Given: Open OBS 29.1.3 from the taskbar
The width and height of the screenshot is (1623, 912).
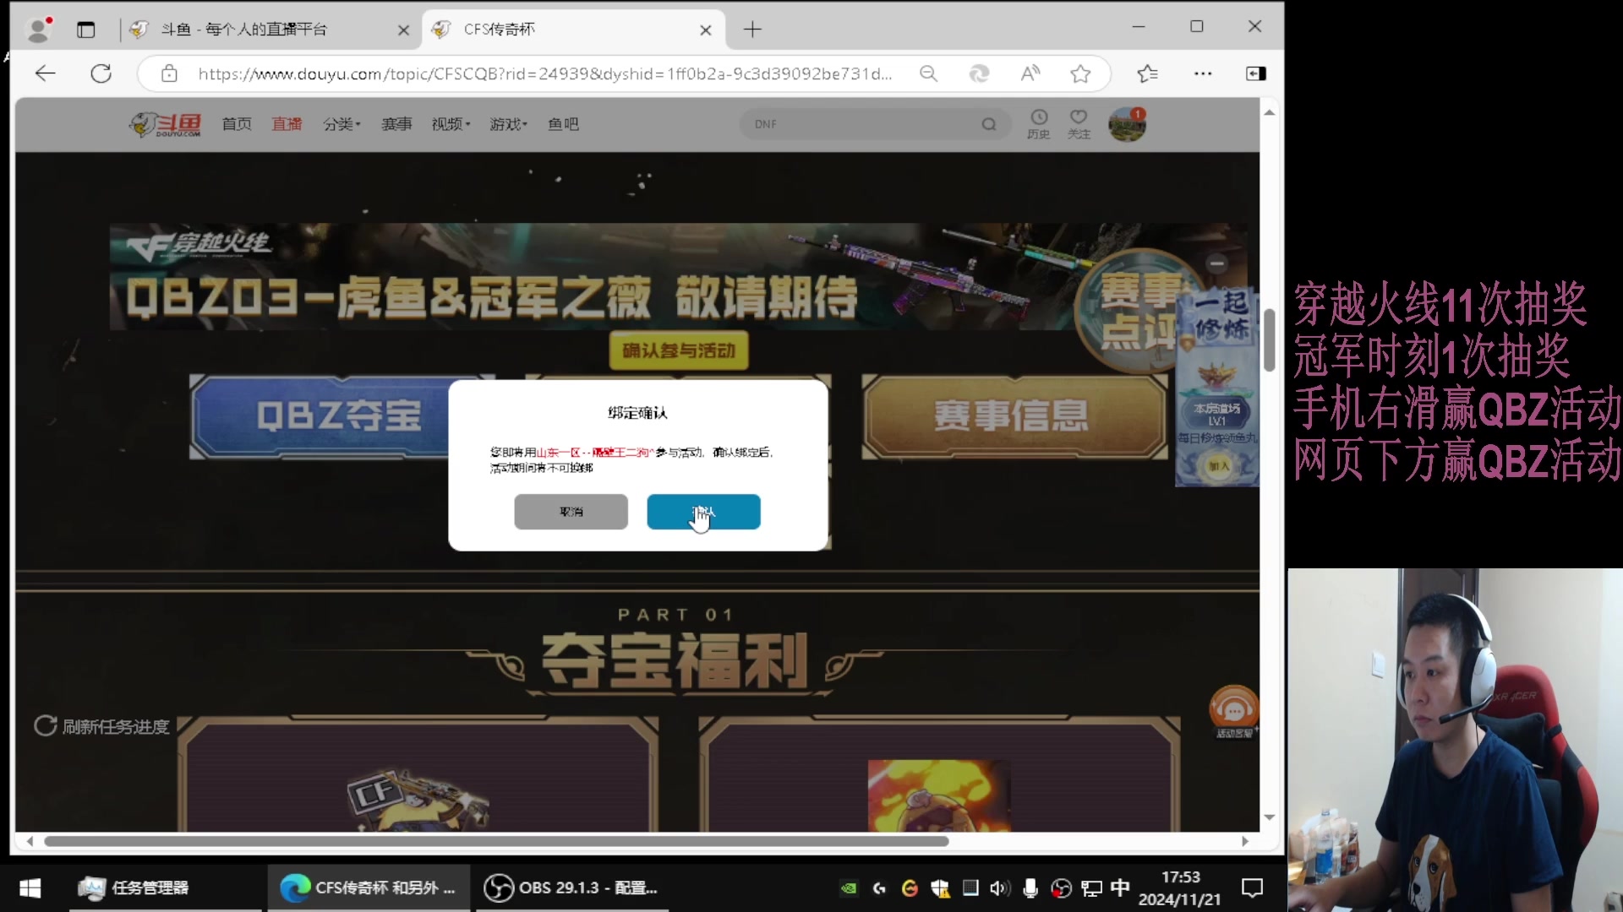Looking at the screenshot, I should tap(571, 888).
